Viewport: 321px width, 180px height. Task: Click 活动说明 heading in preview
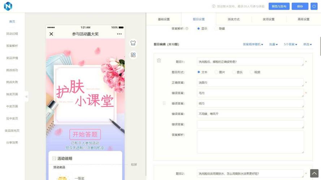[x=65, y=158]
